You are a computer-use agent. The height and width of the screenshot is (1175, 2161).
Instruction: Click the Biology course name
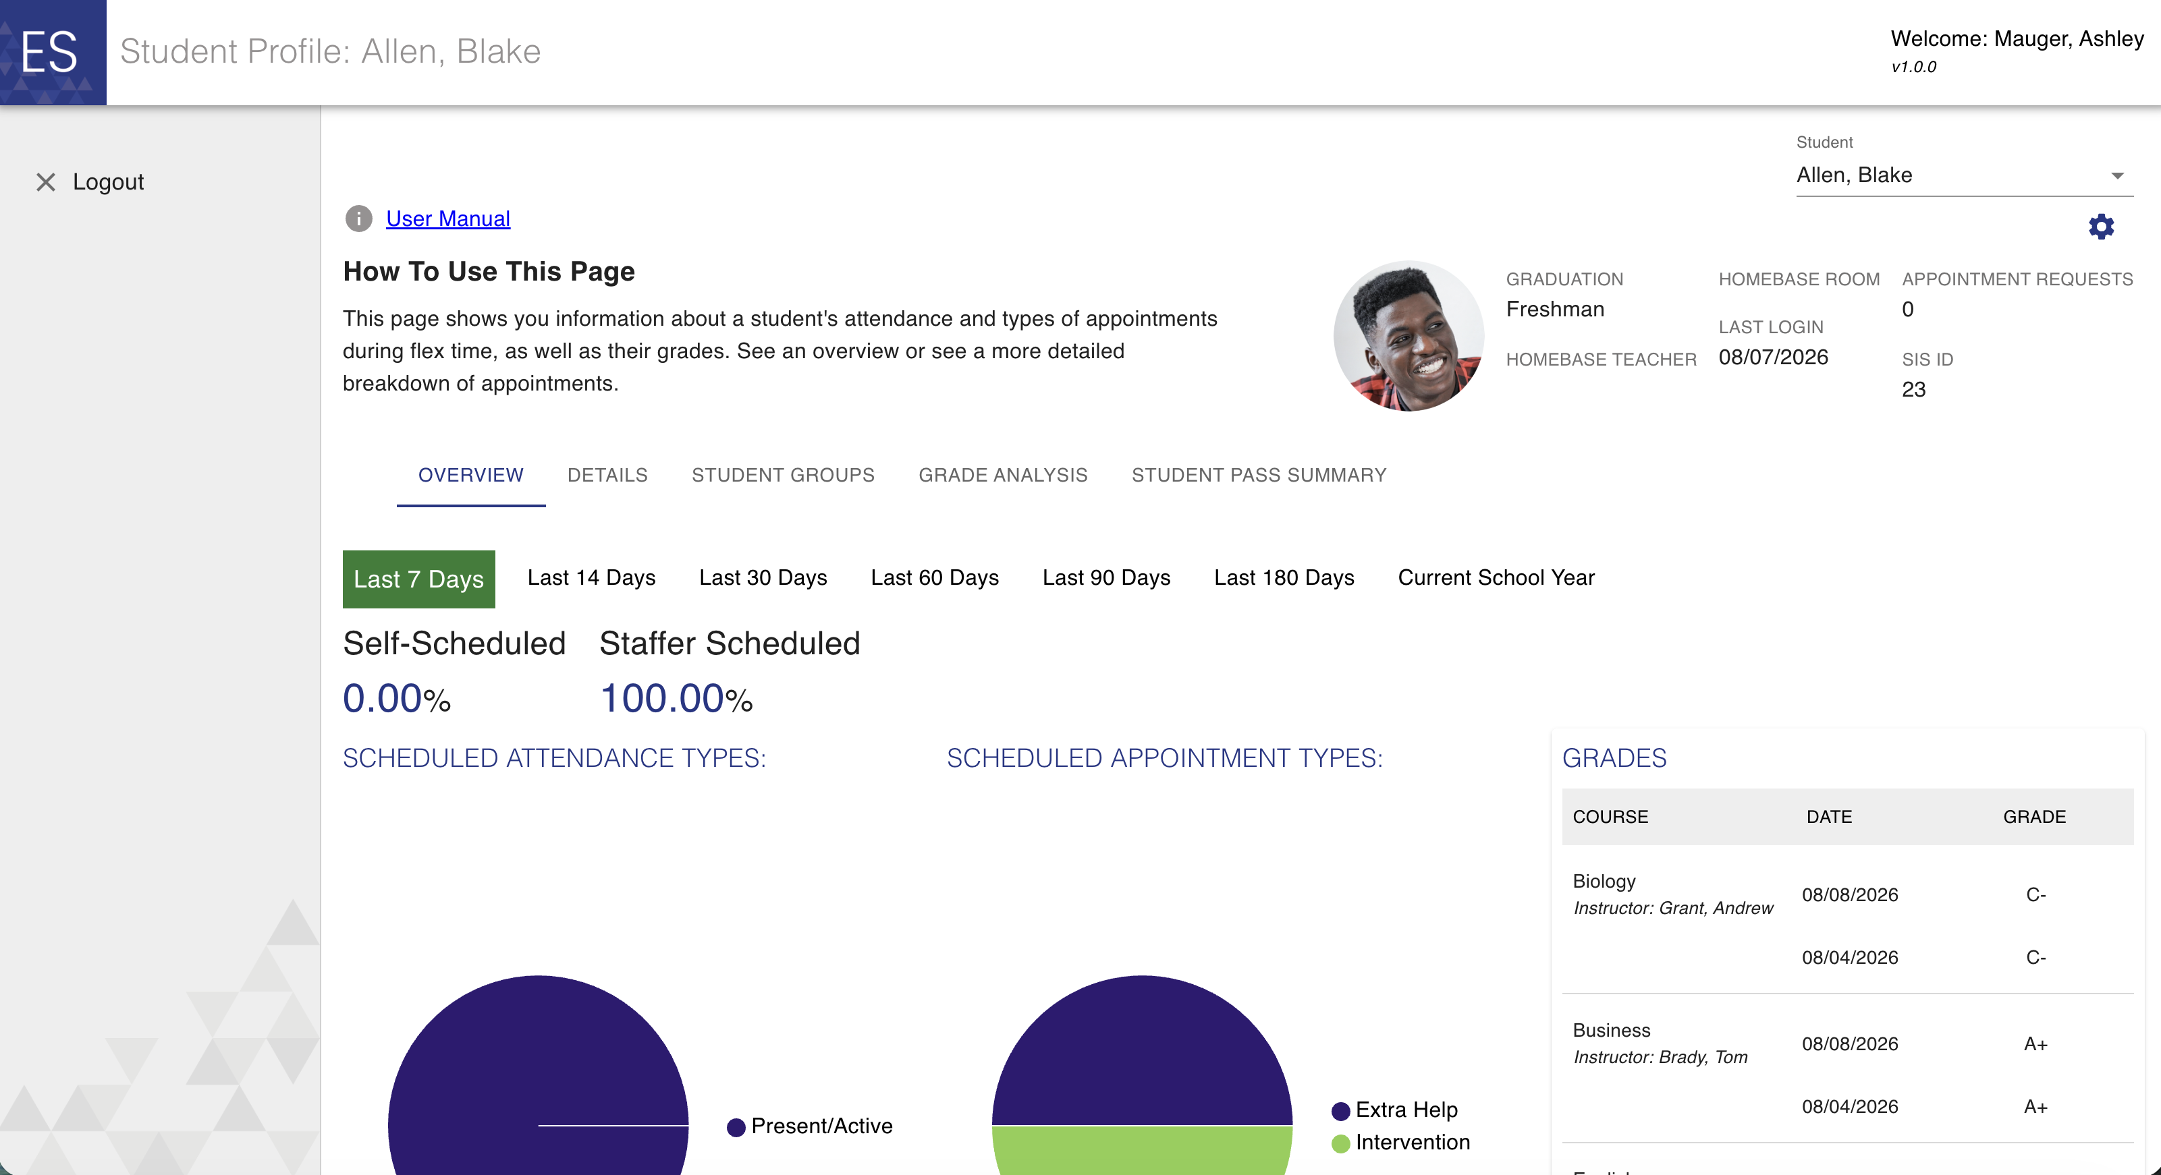1604,882
